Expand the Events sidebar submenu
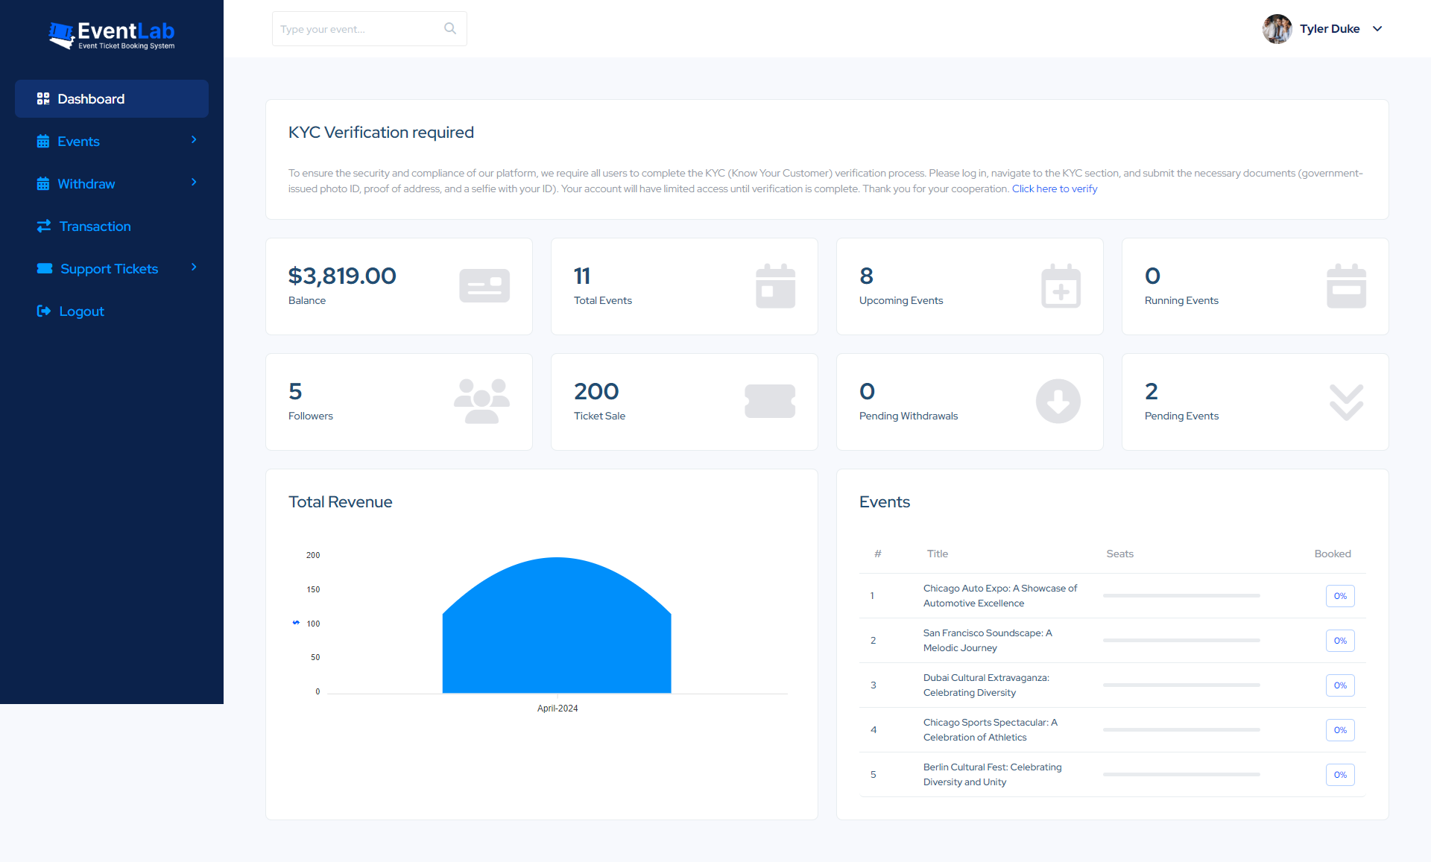The height and width of the screenshot is (862, 1431). [193, 140]
